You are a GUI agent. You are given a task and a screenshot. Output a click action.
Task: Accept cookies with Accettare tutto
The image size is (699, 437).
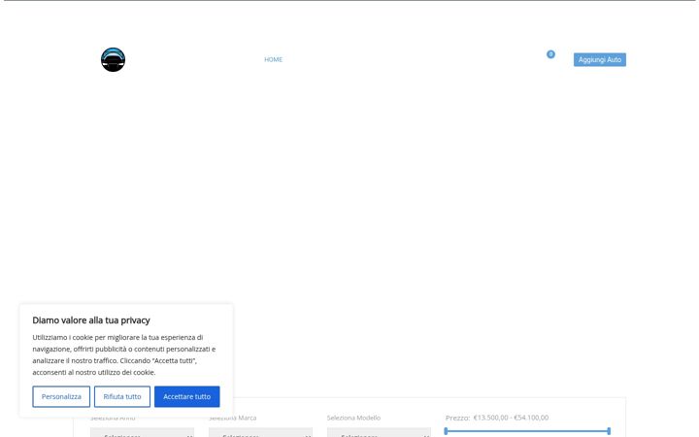pos(186,396)
